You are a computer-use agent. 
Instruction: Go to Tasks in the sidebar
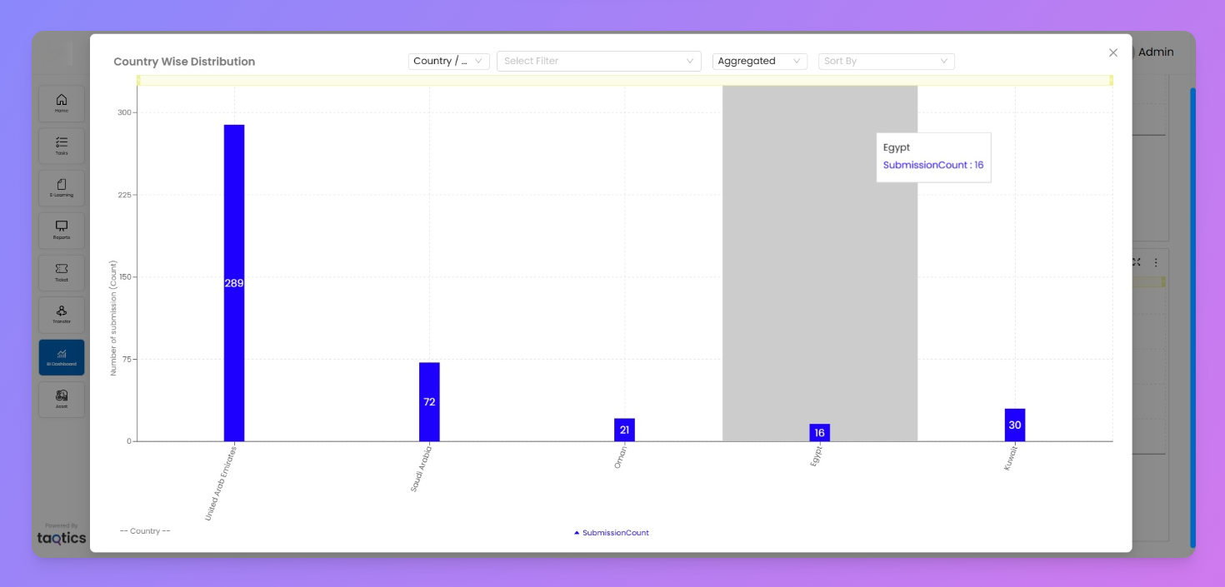click(62, 146)
